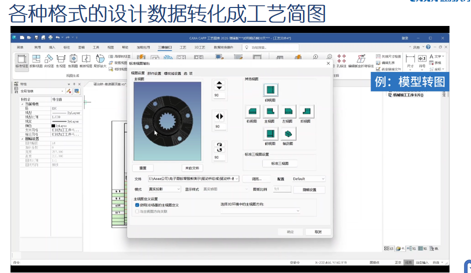Choose the 轴测图 isometric view button

[288, 134]
